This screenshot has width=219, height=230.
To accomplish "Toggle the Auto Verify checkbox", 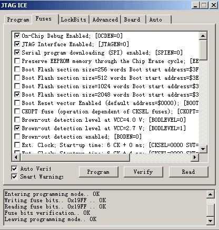I will coord(14,169).
